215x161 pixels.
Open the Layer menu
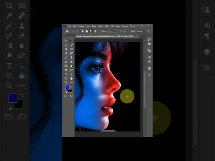[88, 26]
